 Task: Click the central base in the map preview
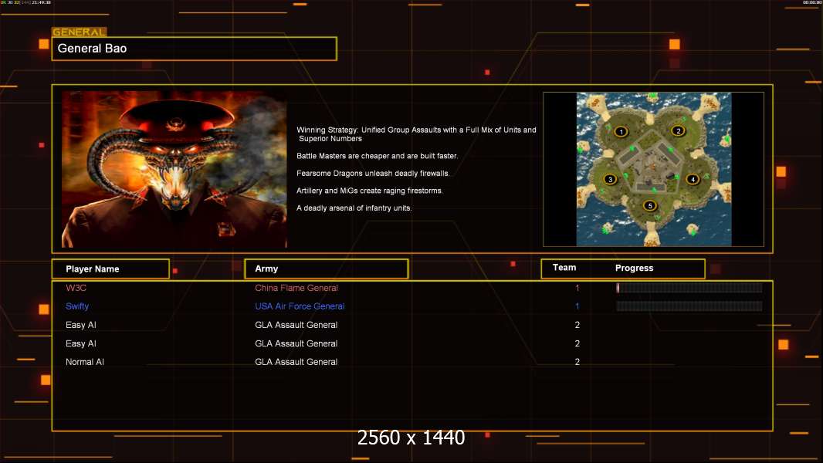[652, 166]
